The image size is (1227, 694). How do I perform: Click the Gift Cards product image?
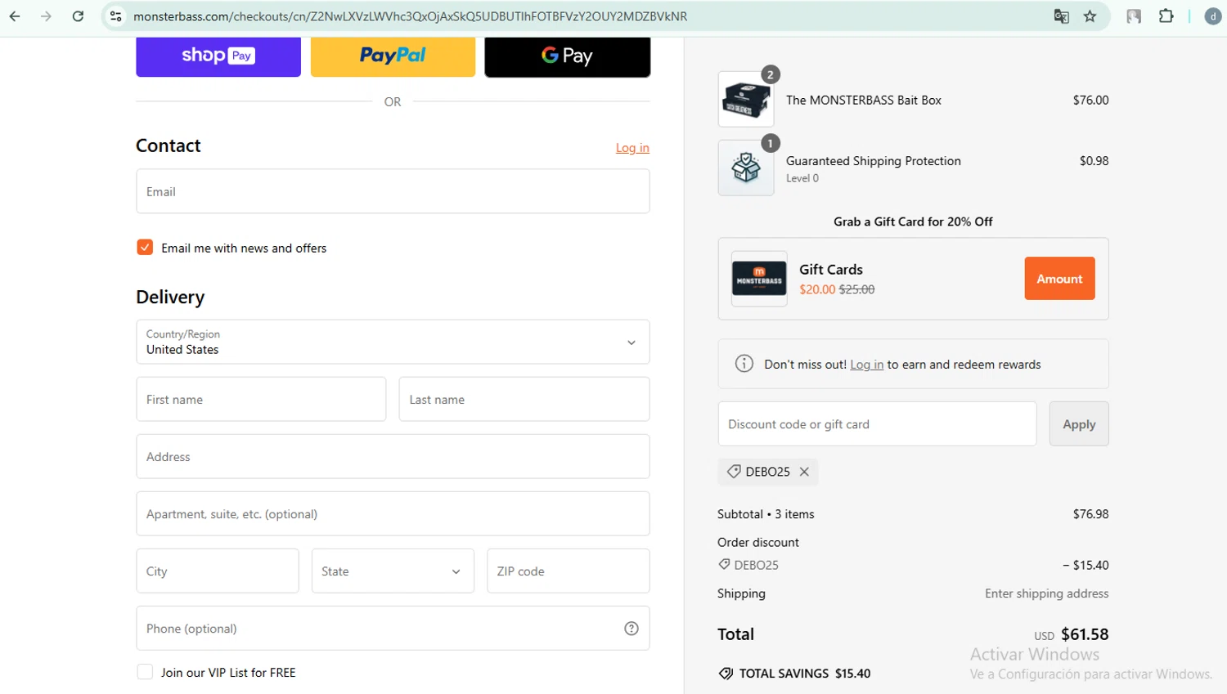759,279
